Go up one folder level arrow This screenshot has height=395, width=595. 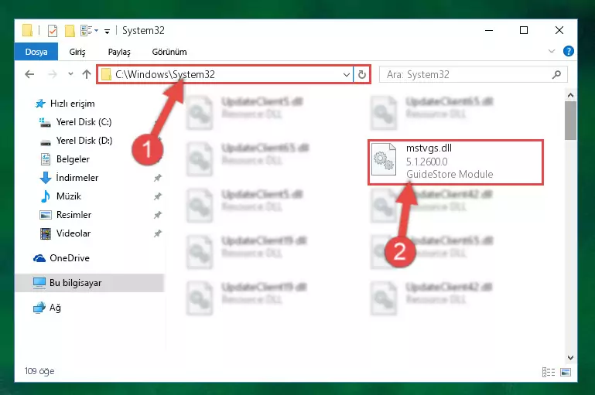click(x=87, y=74)
